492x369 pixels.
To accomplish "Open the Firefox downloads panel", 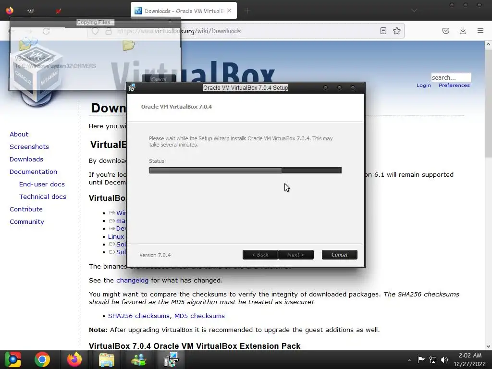I will tap(463, 31).
